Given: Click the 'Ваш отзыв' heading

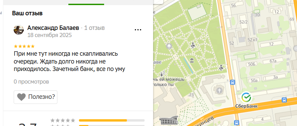Looking at the screenshot, I should point(27,13).
